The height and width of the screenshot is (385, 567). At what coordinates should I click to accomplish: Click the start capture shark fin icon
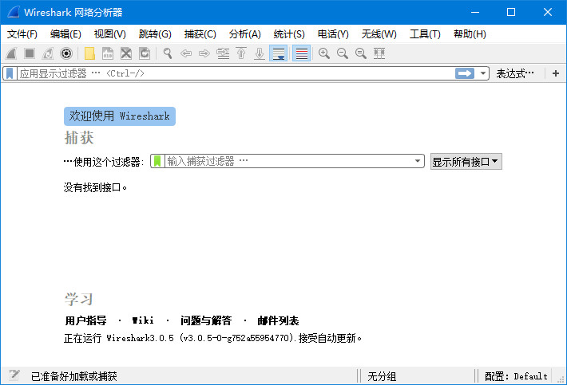tap(11, 53)
